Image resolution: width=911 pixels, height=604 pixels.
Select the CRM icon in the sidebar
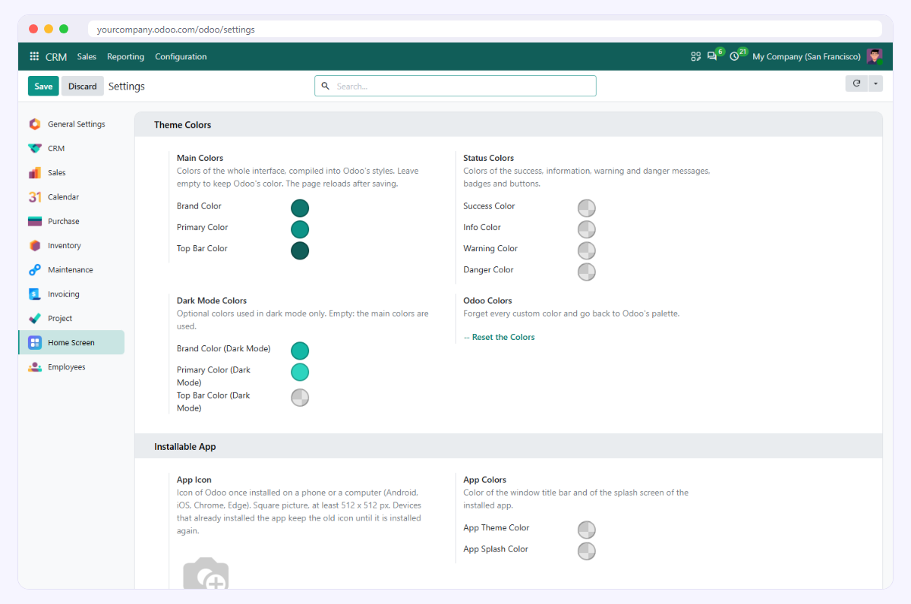(x=35, y=149)
